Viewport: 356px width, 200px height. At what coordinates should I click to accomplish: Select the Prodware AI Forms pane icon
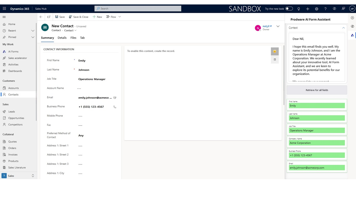(352, 35)
